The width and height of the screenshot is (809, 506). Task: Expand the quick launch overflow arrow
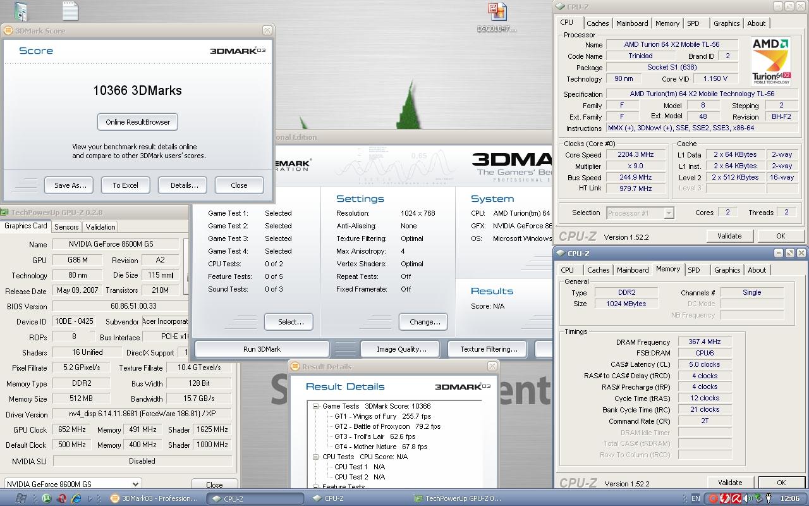click(x=90, y=498)
